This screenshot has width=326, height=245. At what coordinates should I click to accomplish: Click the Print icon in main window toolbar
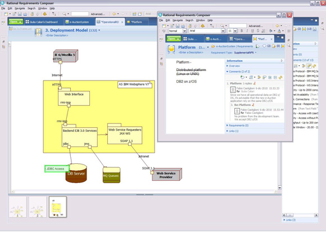coord(25,14)
